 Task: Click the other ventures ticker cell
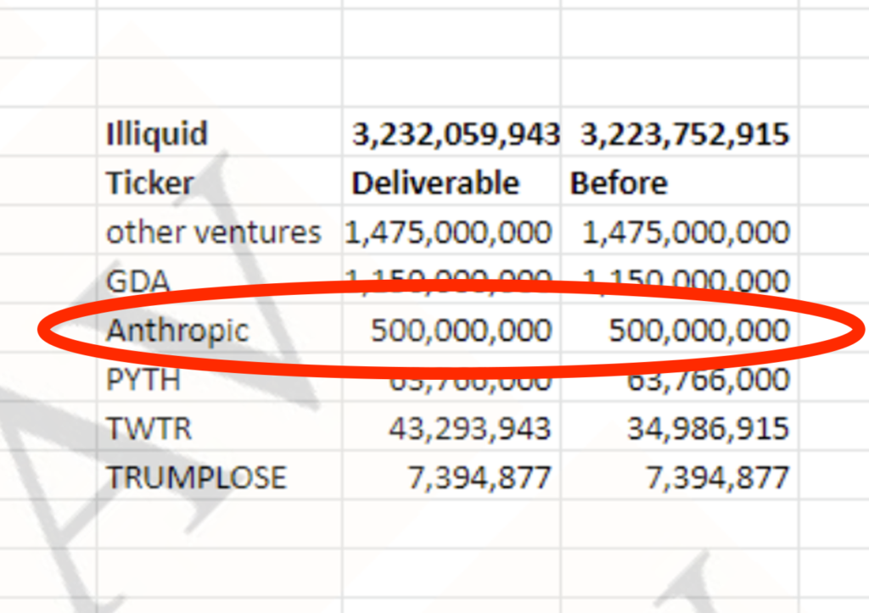[220, 230]
